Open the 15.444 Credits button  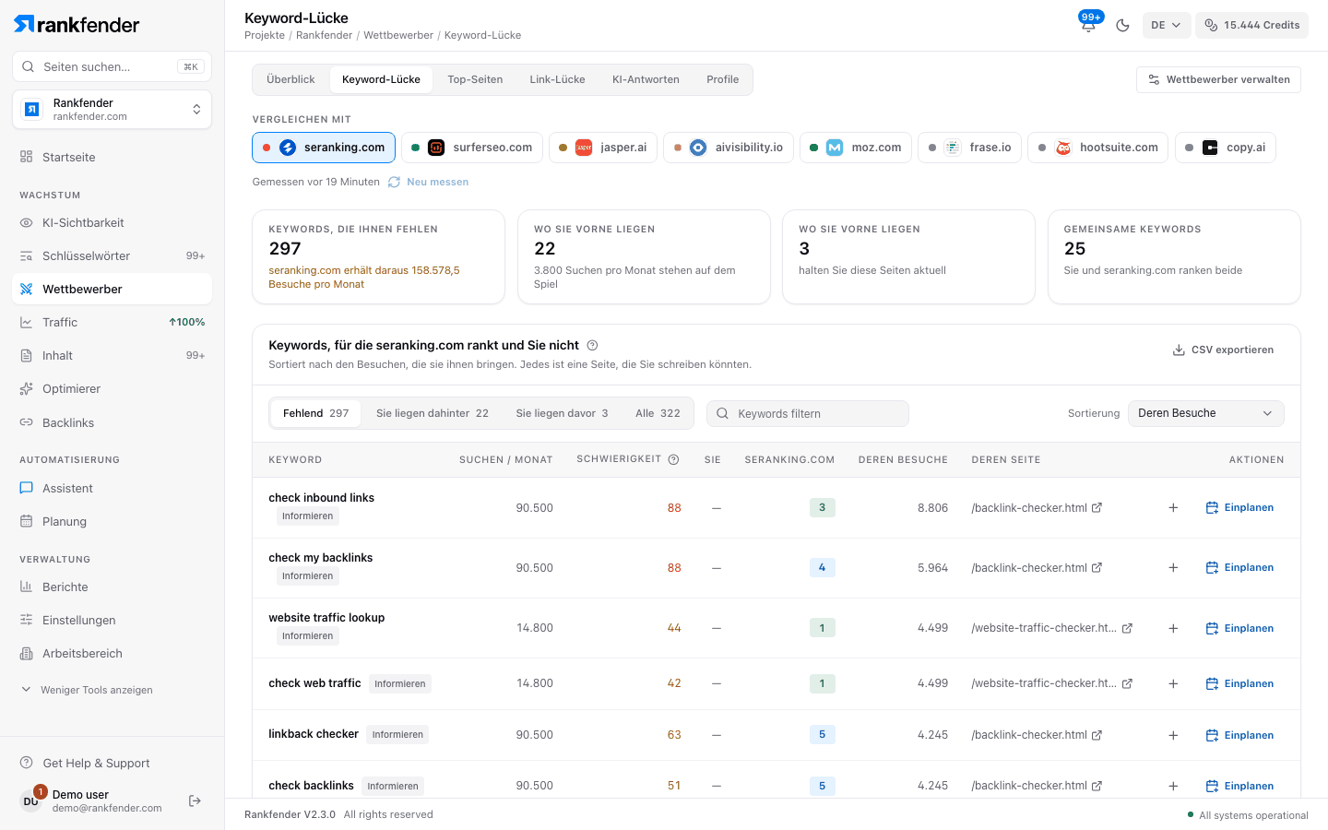[1251, 25]
